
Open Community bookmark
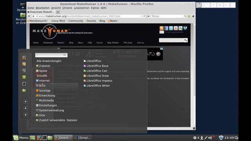click(x=75, y=21)
